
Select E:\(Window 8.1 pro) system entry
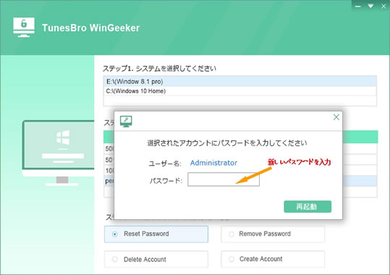(x=240, y=81)
